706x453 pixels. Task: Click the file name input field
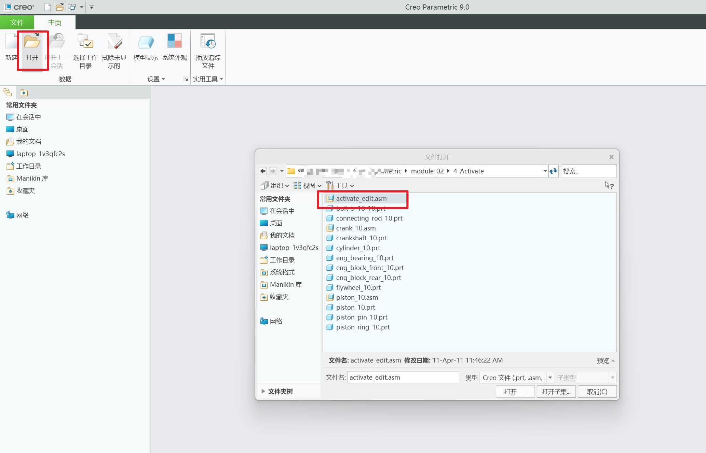tap(403, 378)
